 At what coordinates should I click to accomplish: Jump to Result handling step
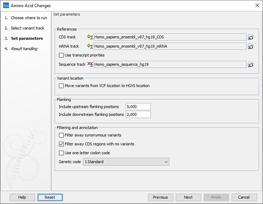tap(24, 49)
